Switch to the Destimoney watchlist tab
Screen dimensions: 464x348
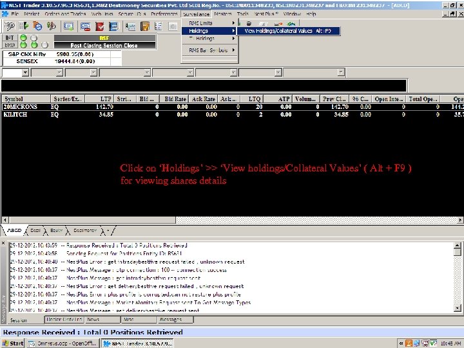click(x=85, y=230)
